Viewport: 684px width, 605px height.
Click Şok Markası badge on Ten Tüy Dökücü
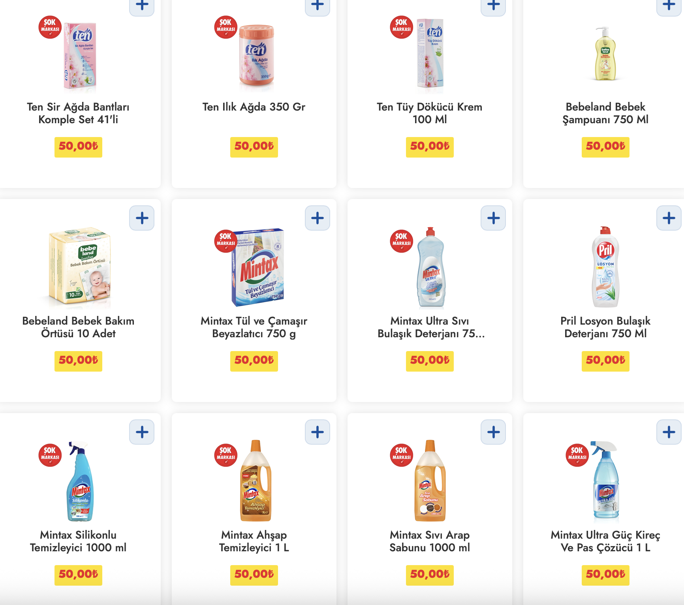coord(402,27)
